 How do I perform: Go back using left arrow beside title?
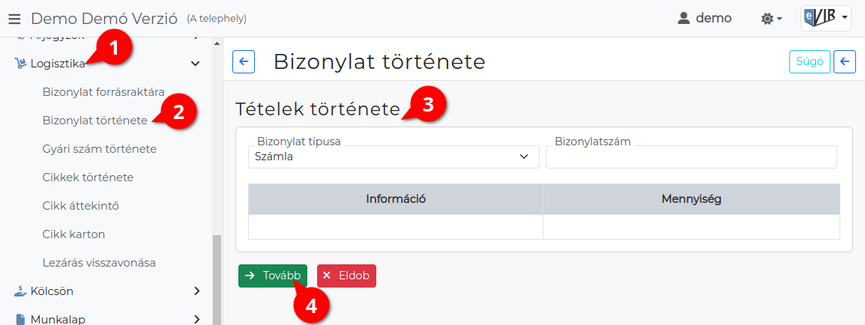point(244,61)
